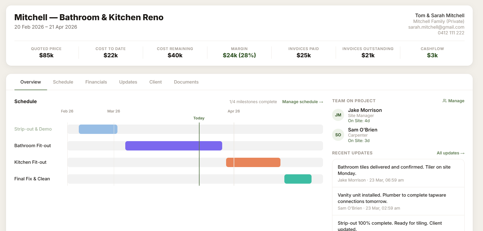Screen dimensions: 483x231
Task: Click the Manage schedule link
Action: click(x=302, y=102)
